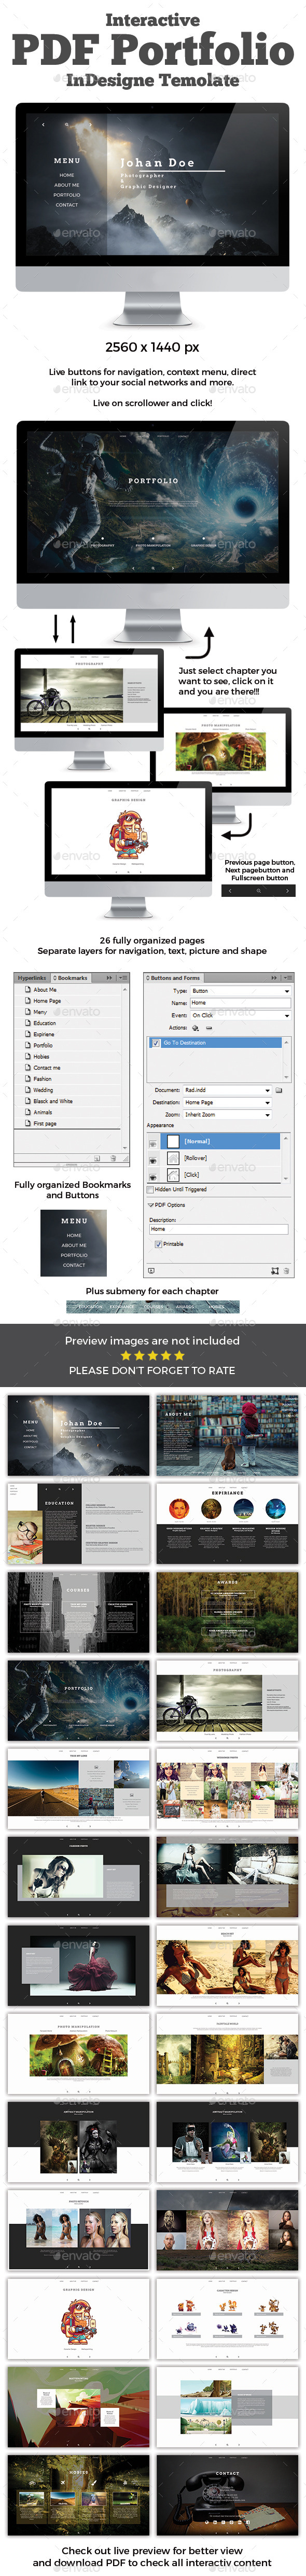Expand the PDF Options disclosure triangle

(x=150, y=1205)
